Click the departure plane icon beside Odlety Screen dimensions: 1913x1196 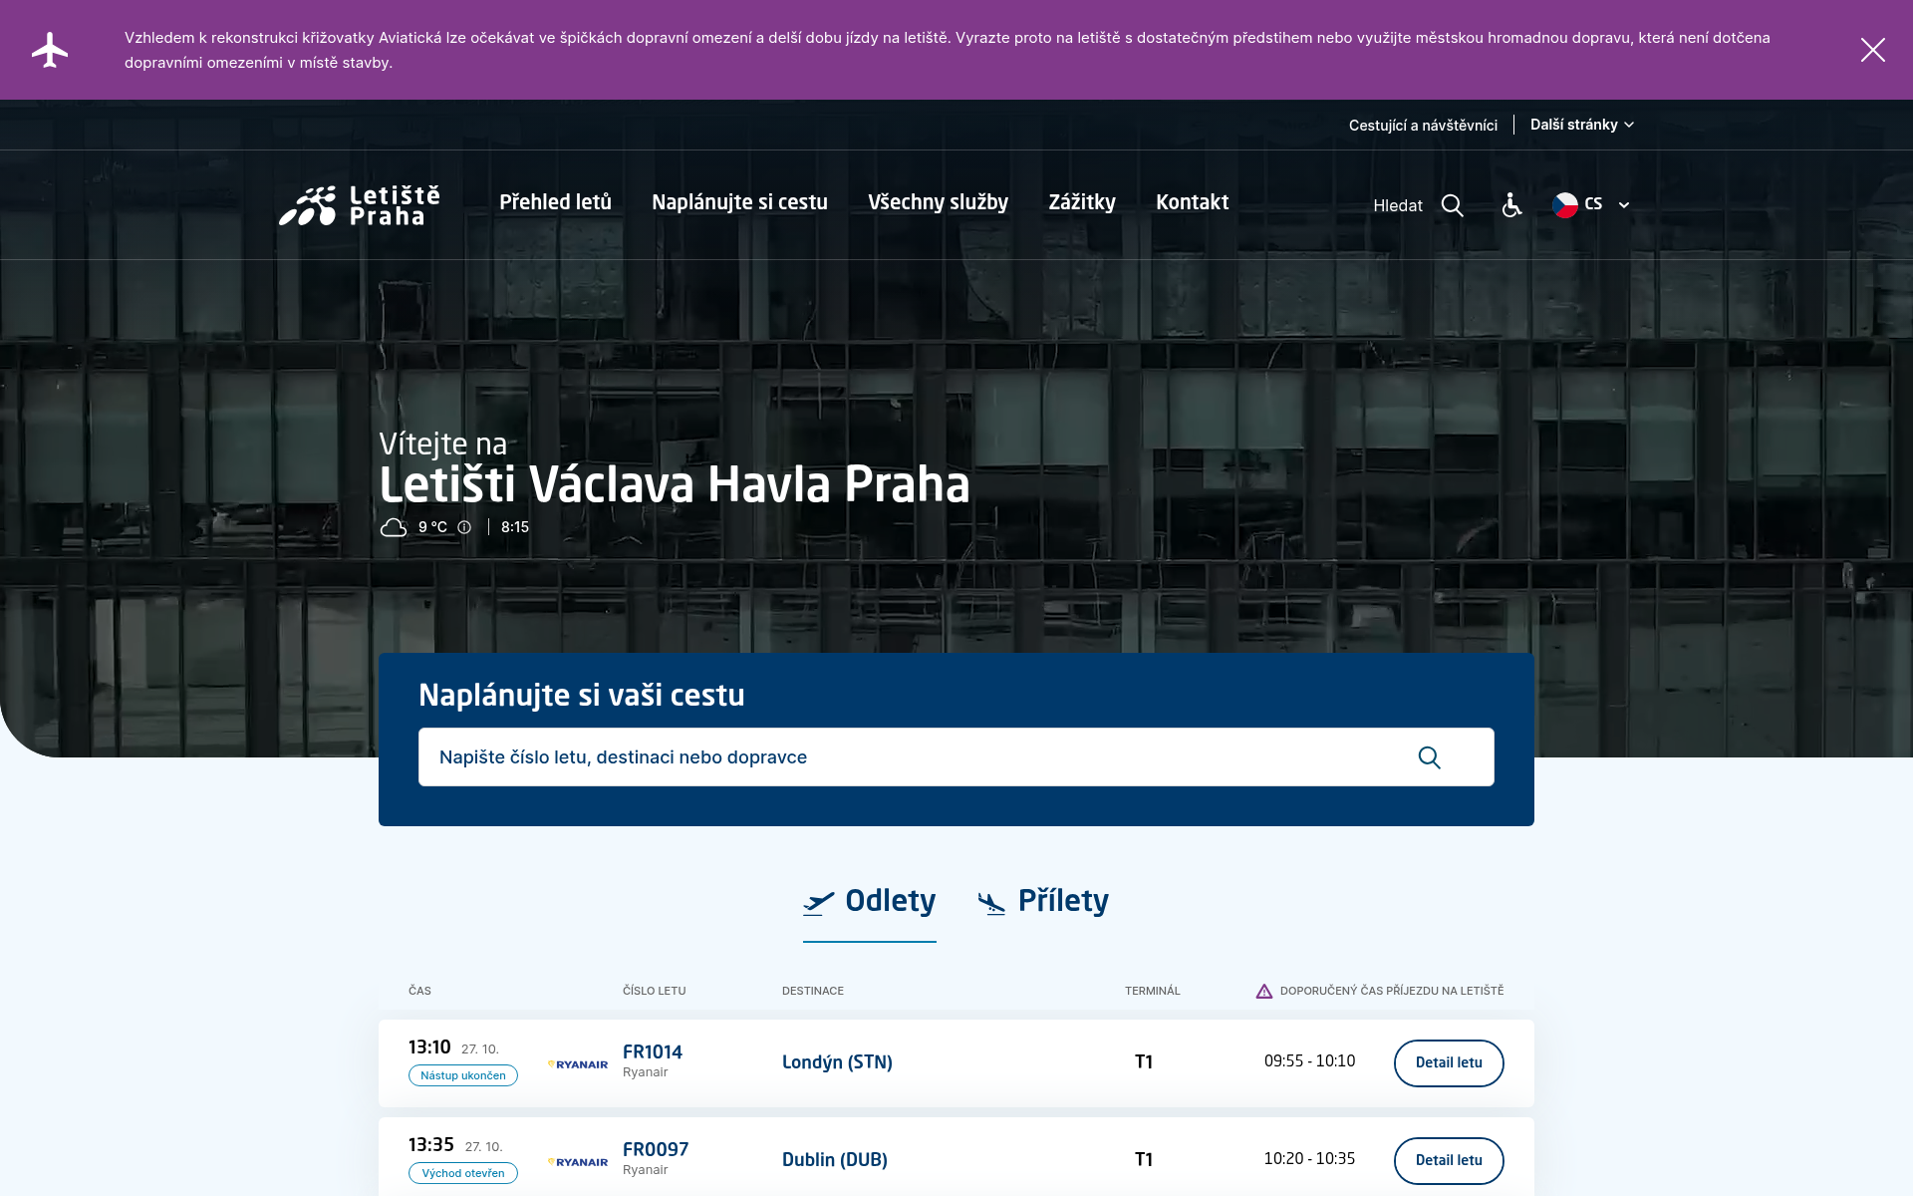pos(818,903)
